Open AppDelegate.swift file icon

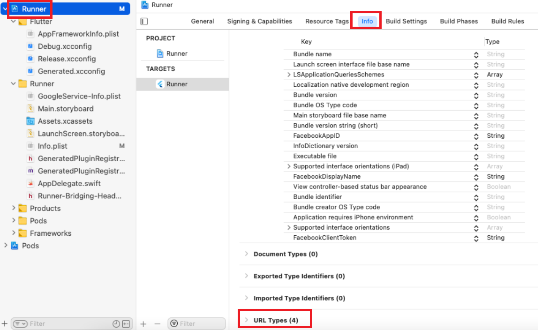coord(30,183)
